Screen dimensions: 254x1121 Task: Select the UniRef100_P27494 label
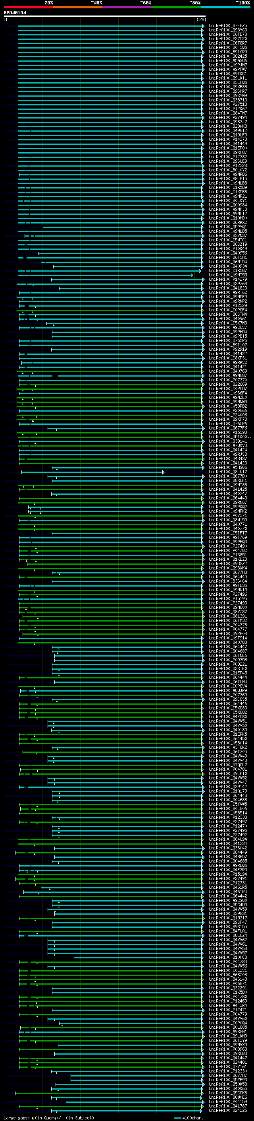228,117
